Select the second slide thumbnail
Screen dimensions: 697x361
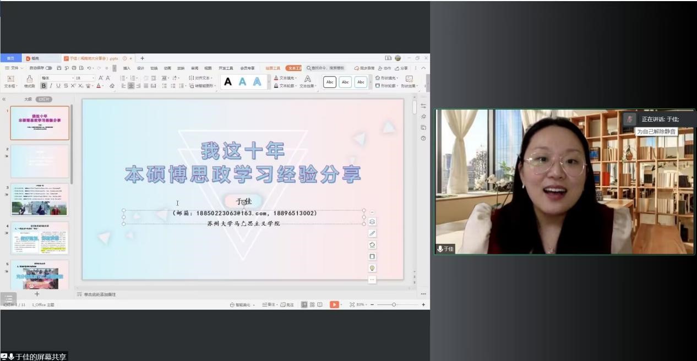pos(39,161)
